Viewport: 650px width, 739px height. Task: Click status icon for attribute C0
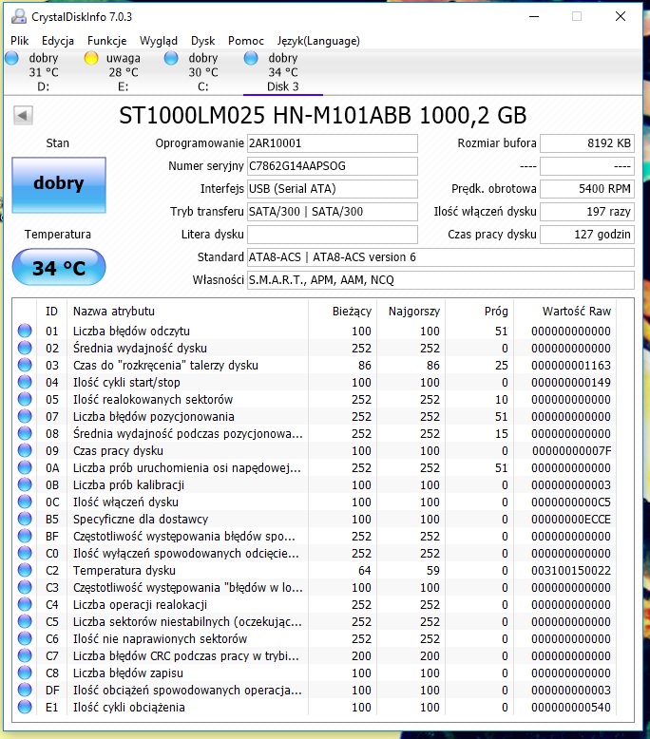[x=25, y=553]
